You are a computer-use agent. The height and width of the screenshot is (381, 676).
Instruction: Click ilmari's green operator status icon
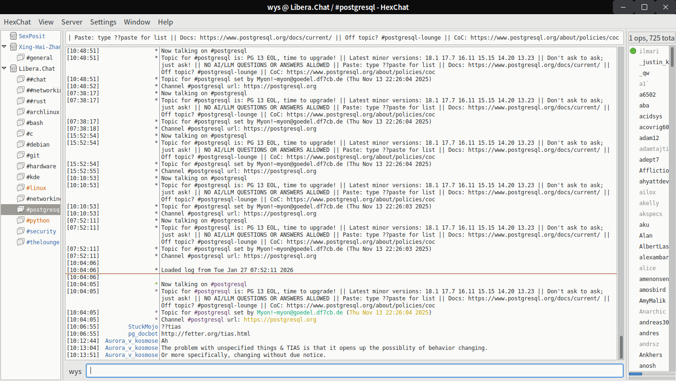(x=633, y=51)
